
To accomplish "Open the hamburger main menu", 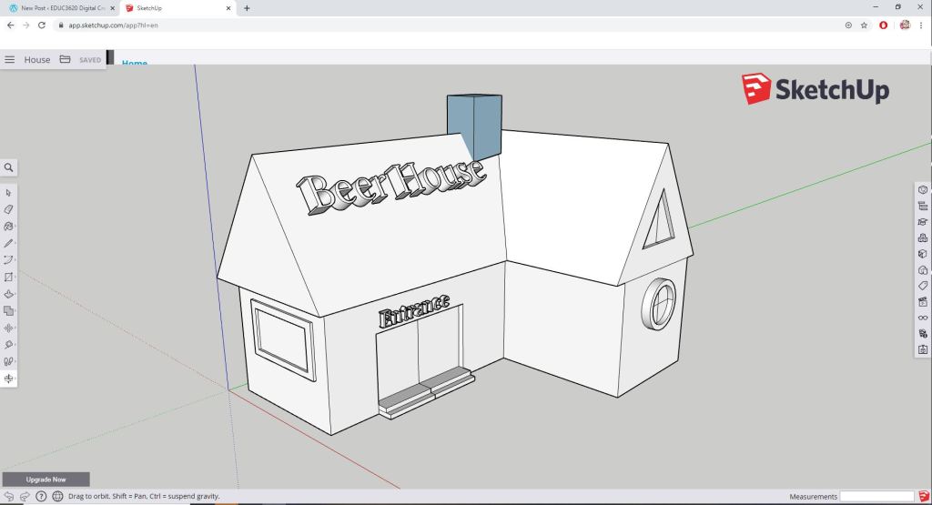I will [10, 60].
